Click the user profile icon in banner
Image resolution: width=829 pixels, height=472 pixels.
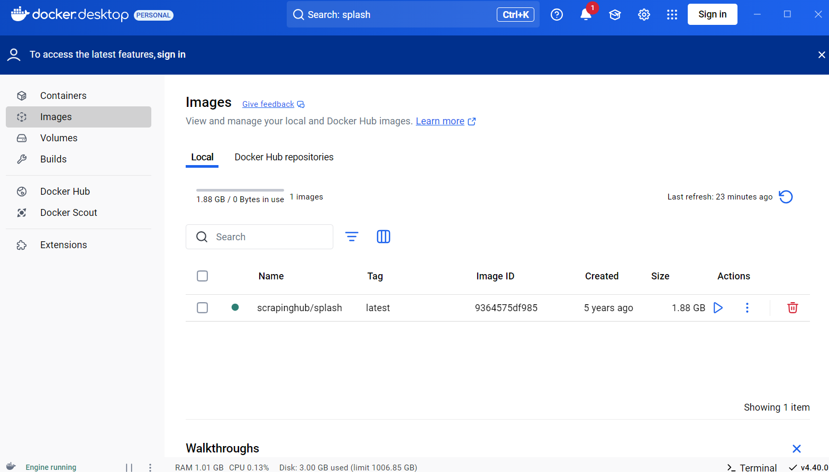(x=14, y=55)
